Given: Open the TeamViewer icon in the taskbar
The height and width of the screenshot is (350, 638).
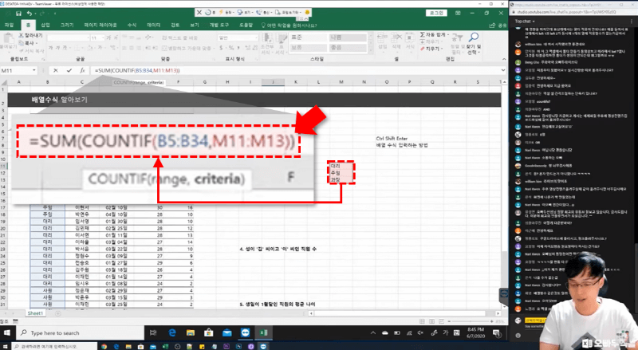Looking at the screenshot, I should 247,330.
